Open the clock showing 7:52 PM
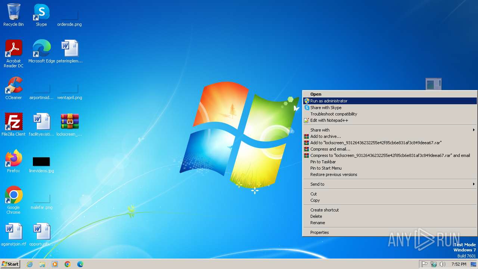 459,264
